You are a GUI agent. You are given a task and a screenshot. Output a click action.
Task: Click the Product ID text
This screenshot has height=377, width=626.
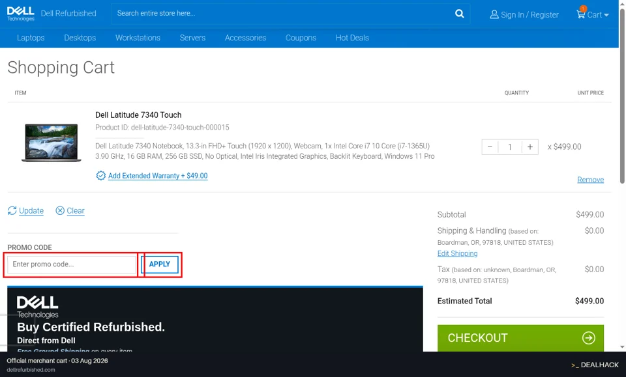point(162,128)
